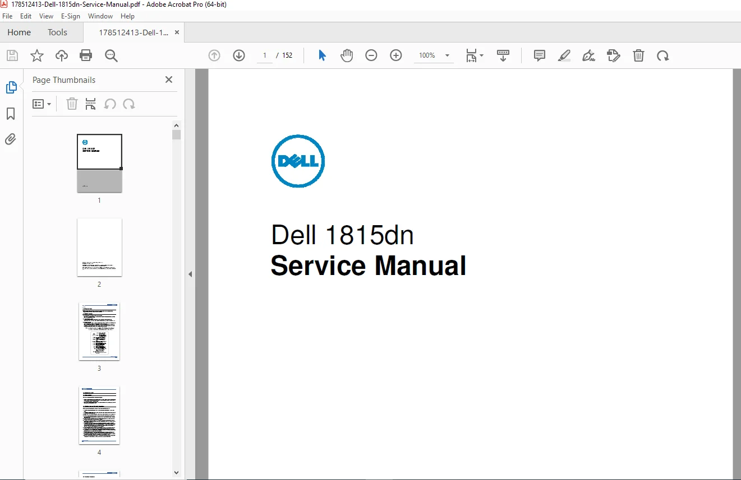
Task: Delete selected thumbnail page trash icon
Action: click(72, 104)
